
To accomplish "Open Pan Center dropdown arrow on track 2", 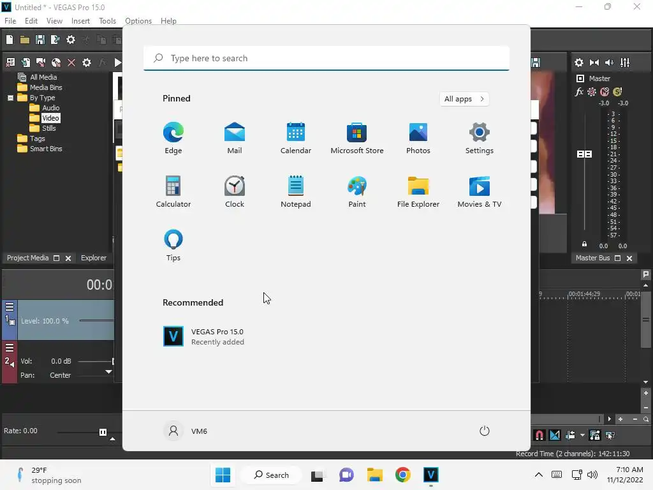I will pyautogui.click(x=108, y=372).
